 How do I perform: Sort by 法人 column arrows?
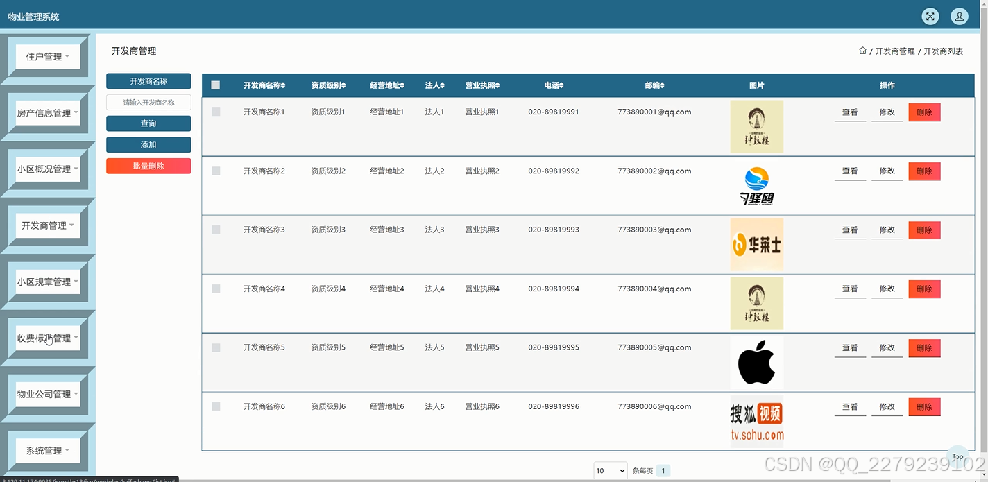click(x=442, y=85)
